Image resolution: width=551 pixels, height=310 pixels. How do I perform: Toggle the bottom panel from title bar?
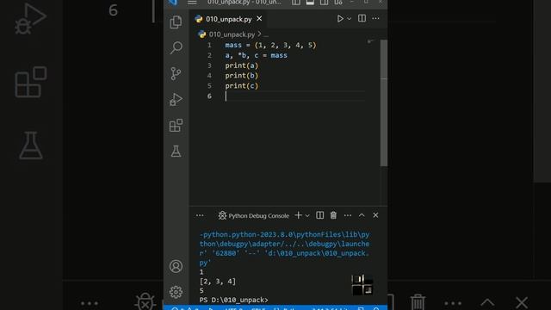click(x=310, y=3)
